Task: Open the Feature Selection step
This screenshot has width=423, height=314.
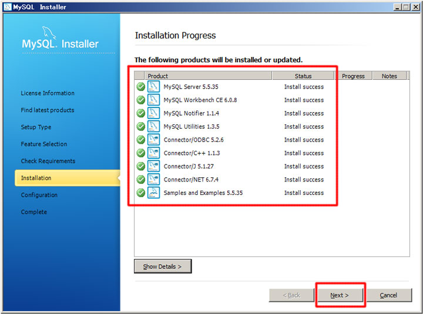Action: click(44, 144)
